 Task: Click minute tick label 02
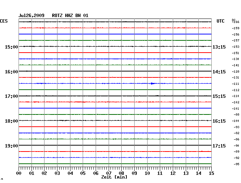44,173
